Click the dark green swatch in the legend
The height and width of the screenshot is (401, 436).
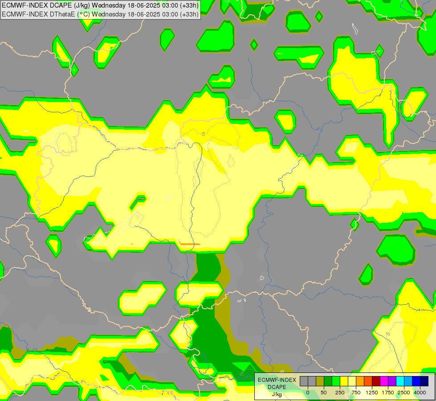point(328,381)
